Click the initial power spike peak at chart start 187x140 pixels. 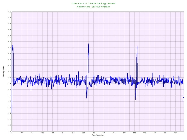pos(13,45)
